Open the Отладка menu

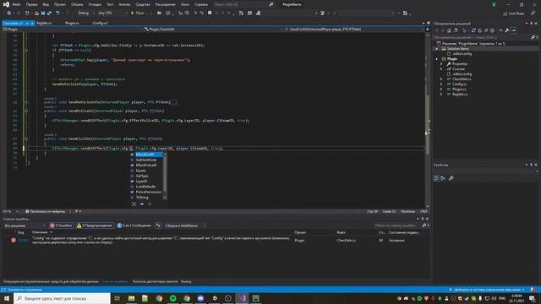pyautogui.click(x=95, y=4)
